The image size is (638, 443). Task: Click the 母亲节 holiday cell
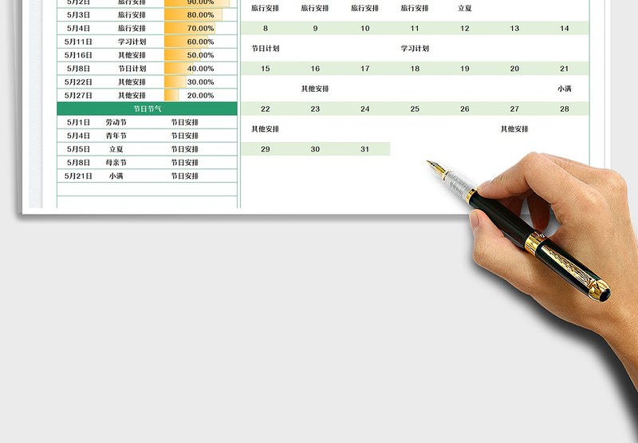point(116,163)
